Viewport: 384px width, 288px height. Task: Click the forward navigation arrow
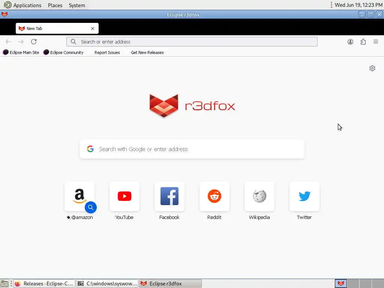[21, 42]
